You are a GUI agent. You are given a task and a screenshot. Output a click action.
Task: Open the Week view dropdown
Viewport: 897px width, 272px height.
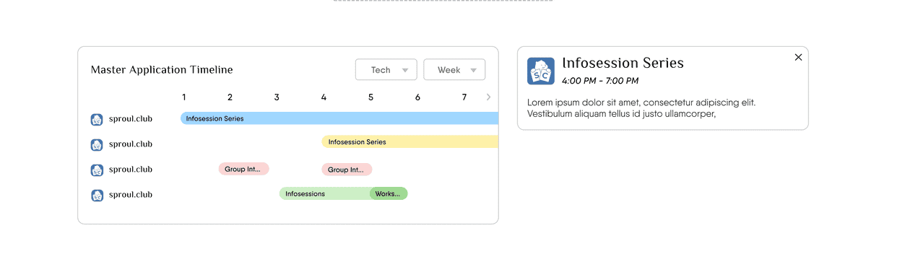click(x=454, y=70)
